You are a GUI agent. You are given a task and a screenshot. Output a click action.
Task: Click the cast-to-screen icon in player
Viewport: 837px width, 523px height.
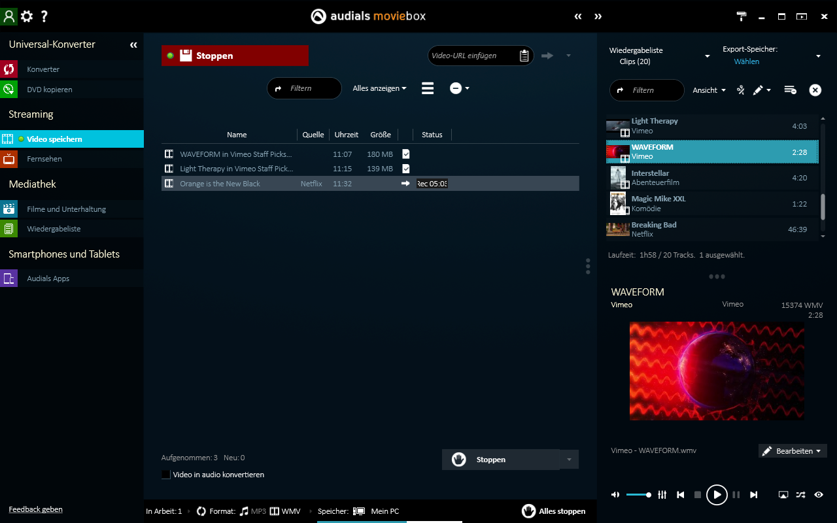coord(783,495)
